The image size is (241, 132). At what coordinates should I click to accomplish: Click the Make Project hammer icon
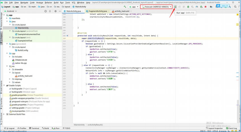[x=125, y=7]
